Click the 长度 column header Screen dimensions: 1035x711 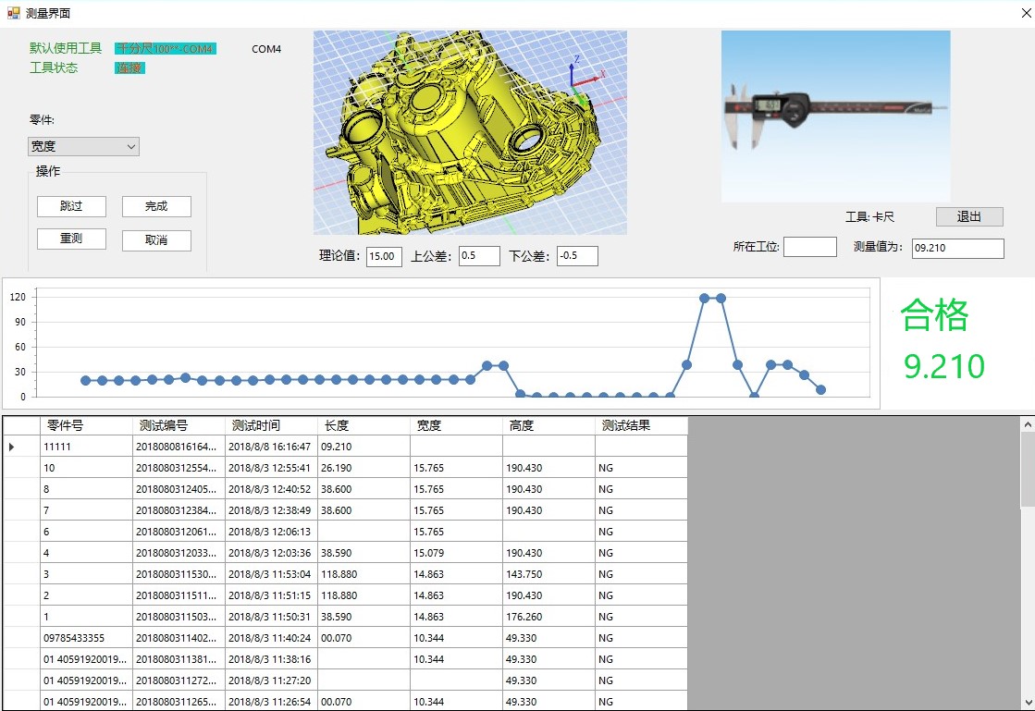pos(363,425)
